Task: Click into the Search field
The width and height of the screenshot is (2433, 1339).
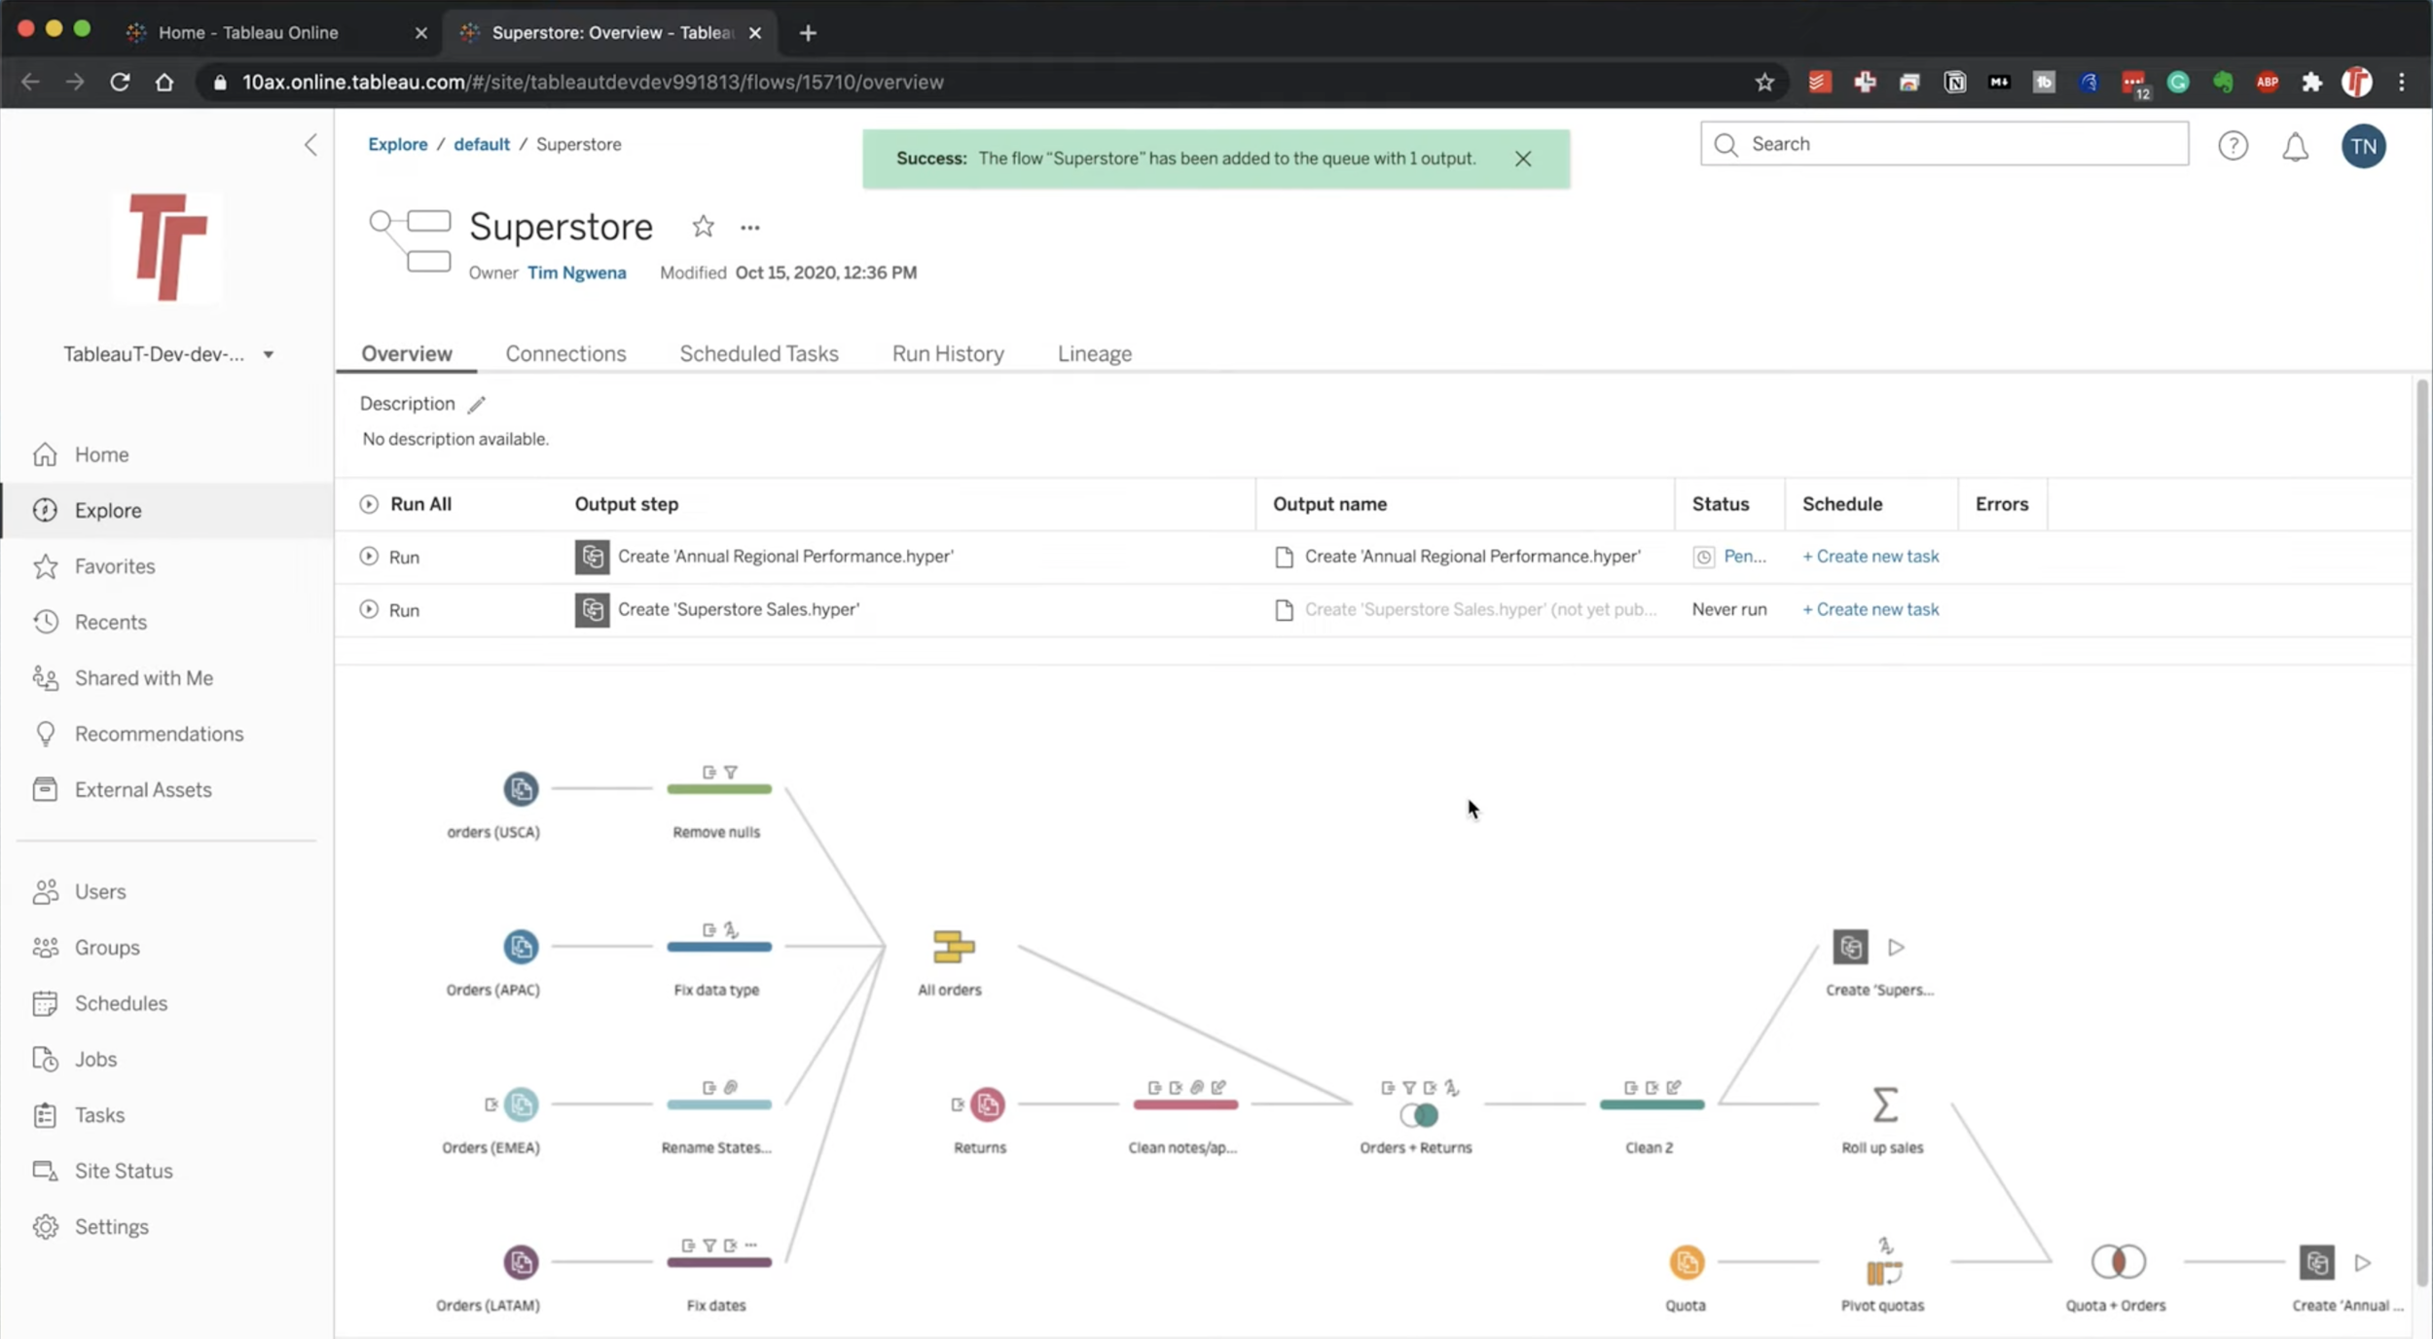Action: click(x=1944, y=144)
